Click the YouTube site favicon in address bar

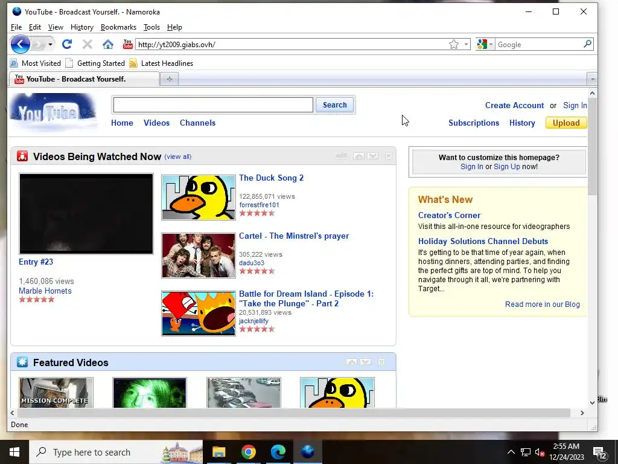[x=128, y=44]
